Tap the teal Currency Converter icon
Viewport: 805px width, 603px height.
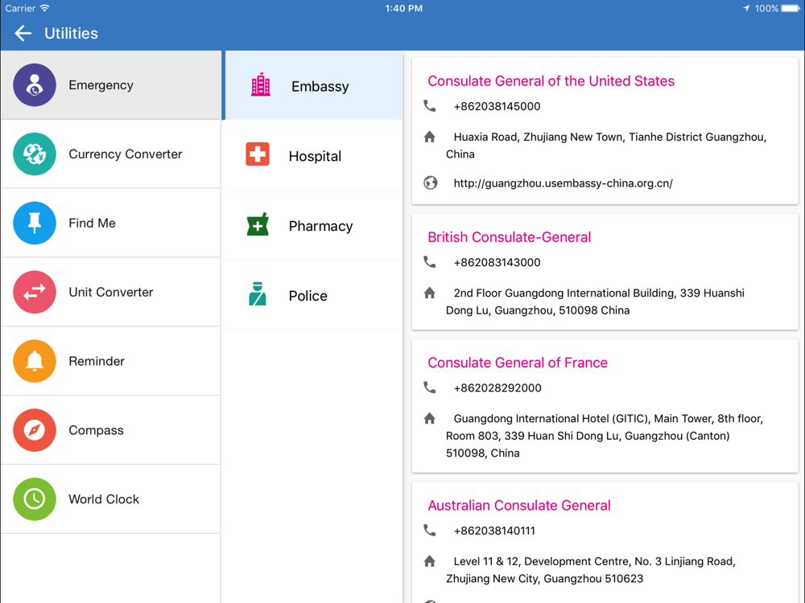point(35,154)
